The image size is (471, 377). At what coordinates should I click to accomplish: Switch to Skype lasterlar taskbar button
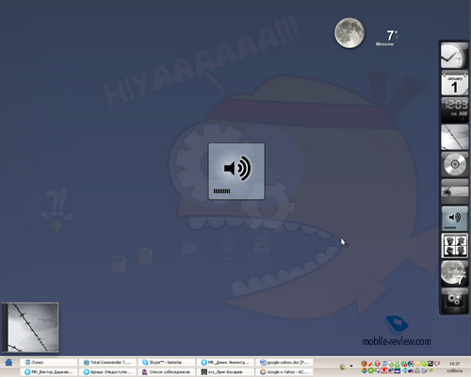(167, 362)
